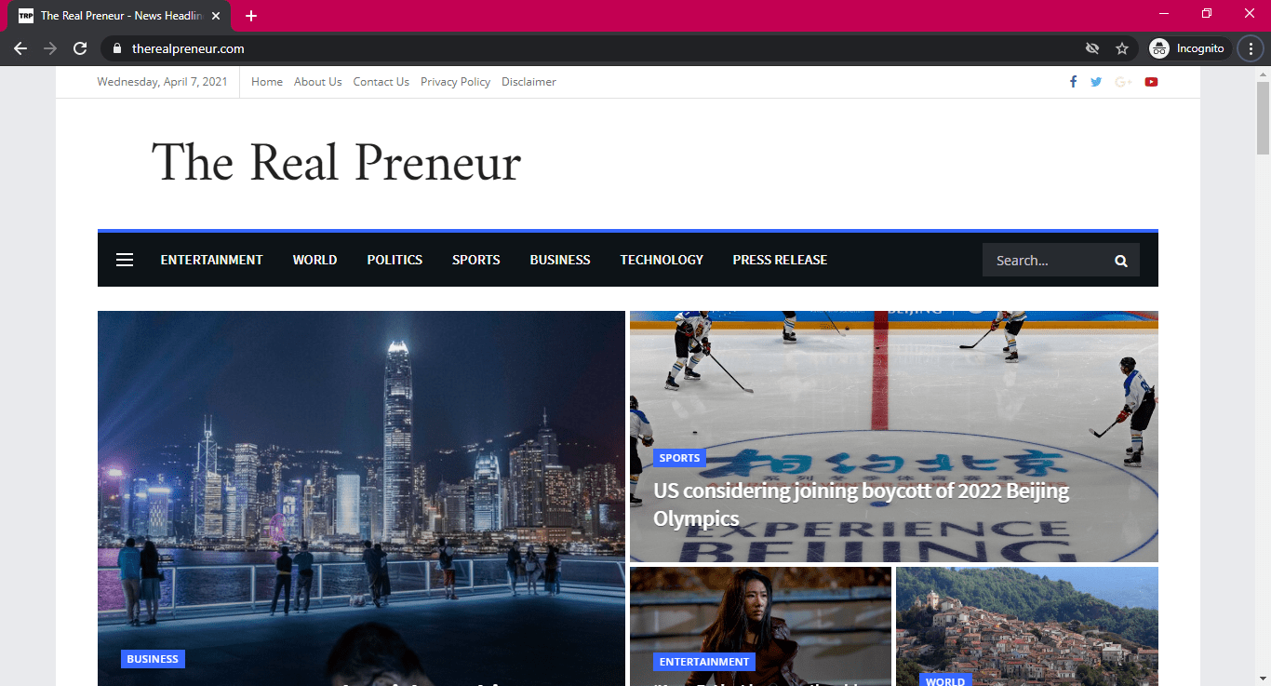Open the Facebook social icon
This screenshot has height=686, width=1271.
pos(1073,82)
